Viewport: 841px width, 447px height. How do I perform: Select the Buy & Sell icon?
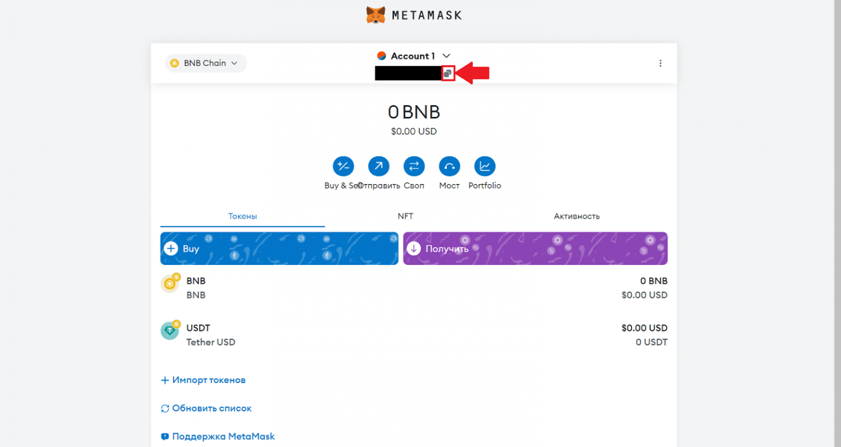coord(343,166)
